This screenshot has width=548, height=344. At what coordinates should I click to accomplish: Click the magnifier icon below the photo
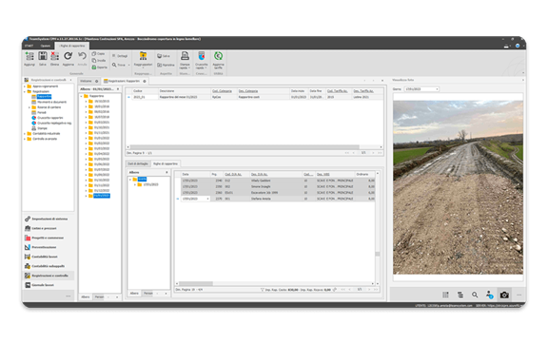pyautogui.click(x=475, y=295)
